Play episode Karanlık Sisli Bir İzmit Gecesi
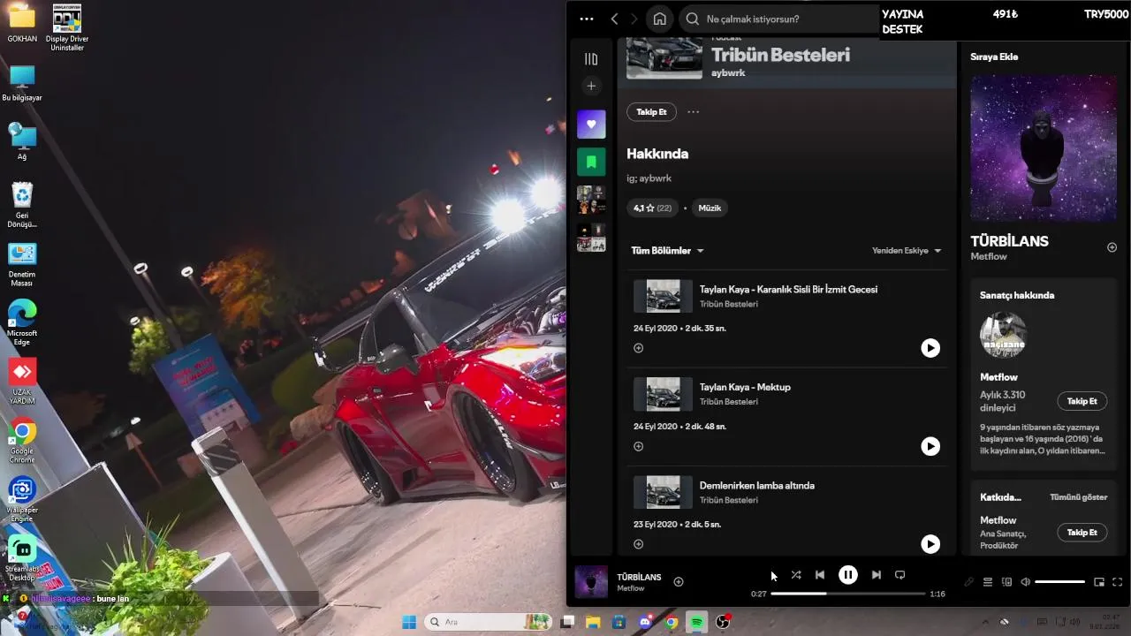Image resolution: width=1131 pixels, height=636 pixels. pos(930,348)
